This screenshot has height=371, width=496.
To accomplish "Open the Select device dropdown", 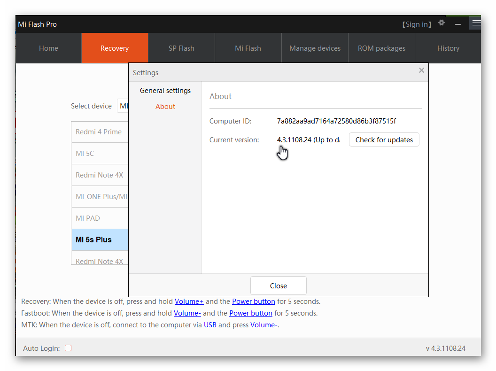I will (123, 106).
